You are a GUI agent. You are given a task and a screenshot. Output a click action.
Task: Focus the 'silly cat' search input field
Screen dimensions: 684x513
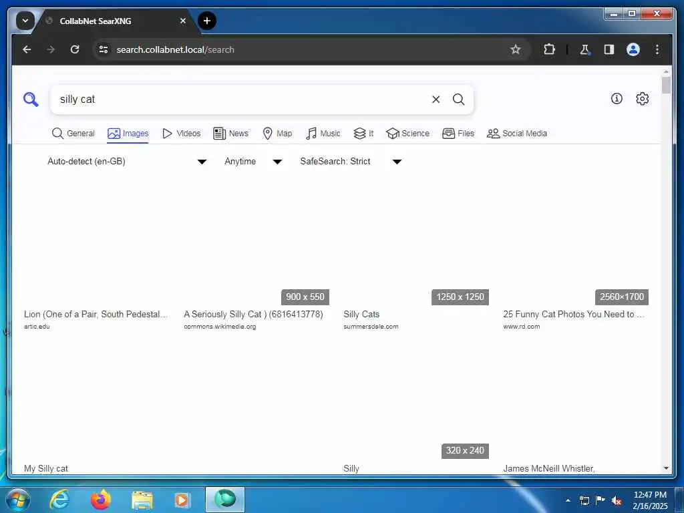pyautogui.click(x=240, y=100)
